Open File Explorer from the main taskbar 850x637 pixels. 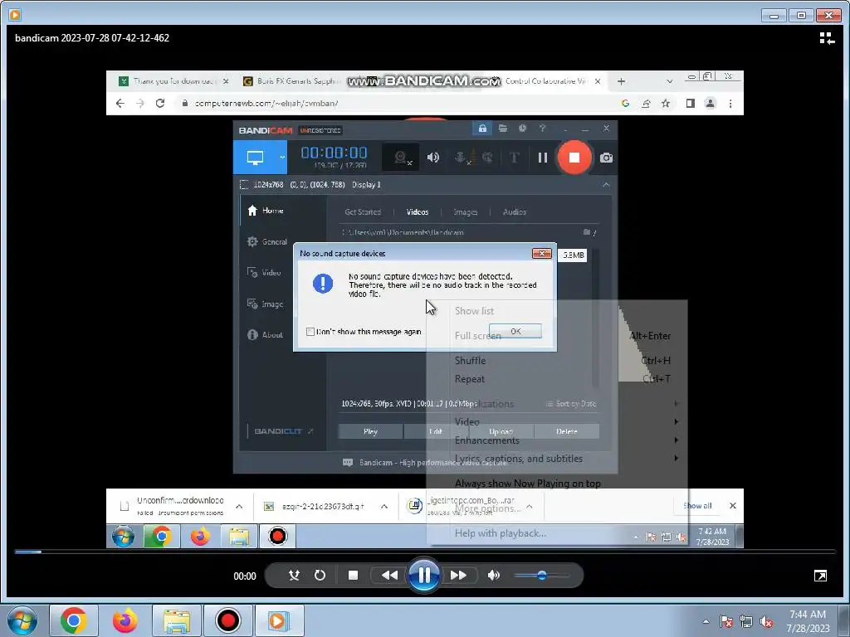coord(177,620)
